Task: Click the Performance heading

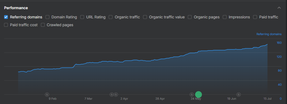Action: click(16, 8)
